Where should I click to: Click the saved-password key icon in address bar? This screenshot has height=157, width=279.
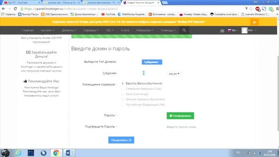(246, 9)
